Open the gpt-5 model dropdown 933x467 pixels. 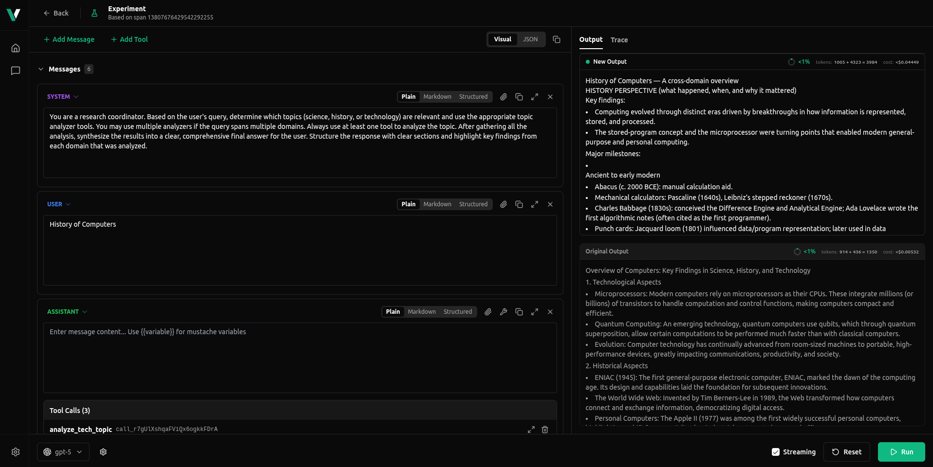click(x=63, y=452)
